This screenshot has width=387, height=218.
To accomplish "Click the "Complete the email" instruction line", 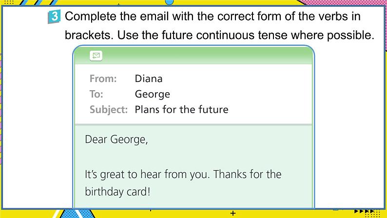I will tap(213, 16).
